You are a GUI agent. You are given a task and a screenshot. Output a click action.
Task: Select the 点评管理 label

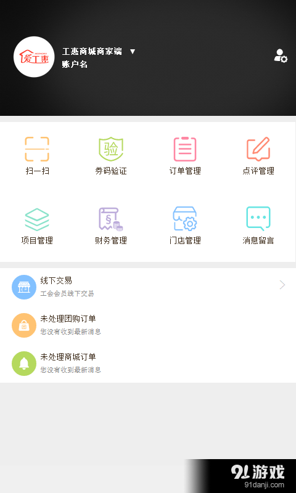click(258, 171)
